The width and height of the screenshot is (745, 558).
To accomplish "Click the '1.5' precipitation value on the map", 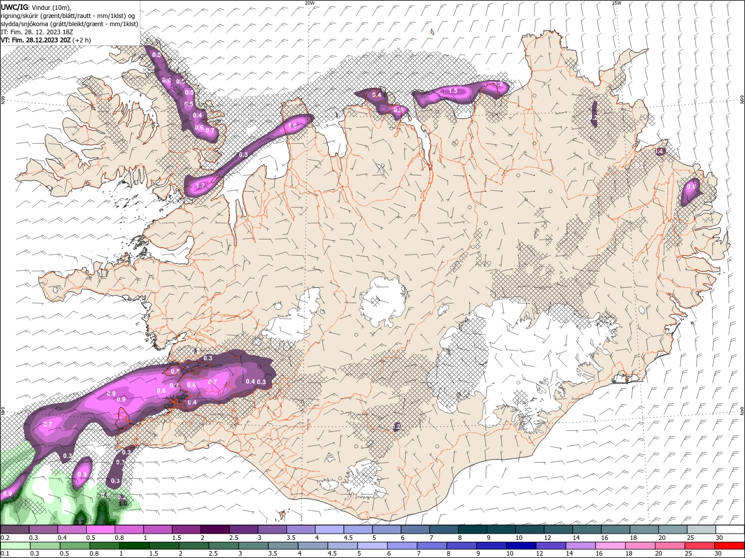I will (453, 91).
